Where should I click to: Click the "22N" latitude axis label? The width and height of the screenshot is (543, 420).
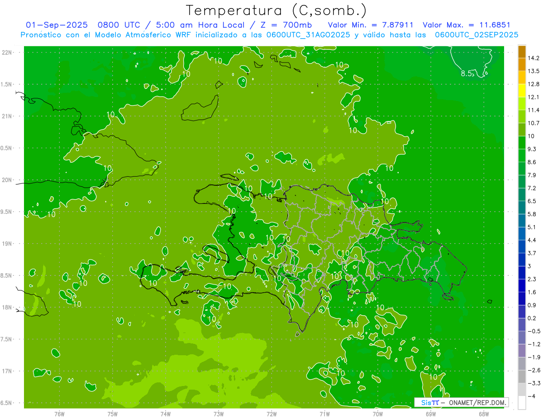tap(7, 53)
